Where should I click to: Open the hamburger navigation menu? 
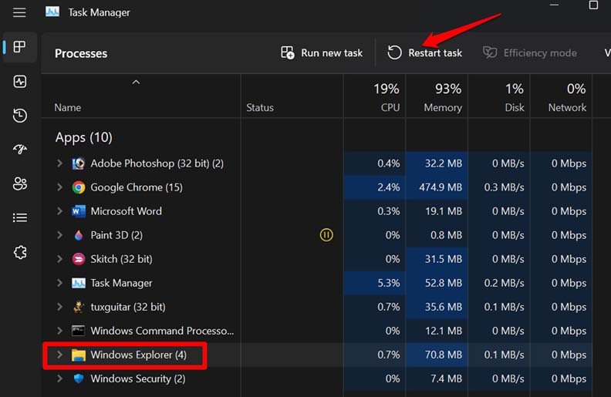pyautogui.click(x=19, y=12)
